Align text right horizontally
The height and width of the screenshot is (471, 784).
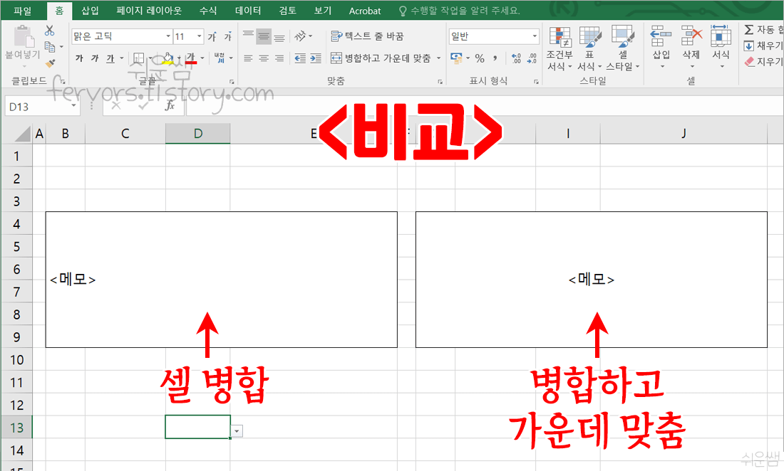(279, 58)
